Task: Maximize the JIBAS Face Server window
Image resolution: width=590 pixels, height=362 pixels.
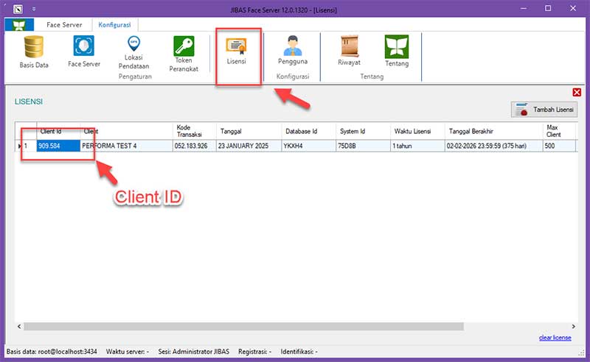Action: (x=548, y=8)
